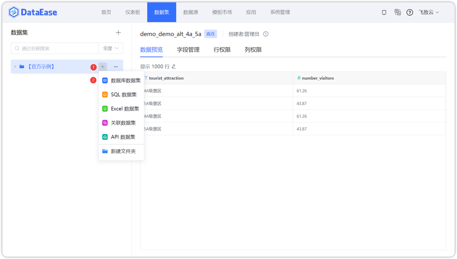Go to 首页 in top navigation
Image resolution: width=457 pixels, height=259 pixels.
[106, 12]
